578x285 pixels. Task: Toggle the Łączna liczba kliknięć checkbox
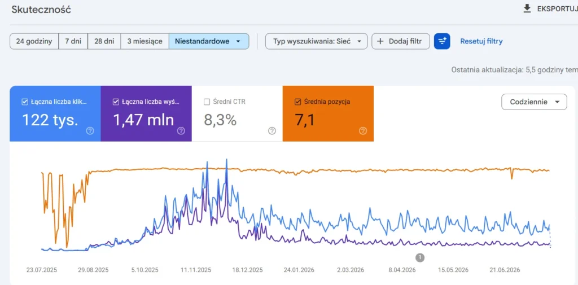click(25, 102)
